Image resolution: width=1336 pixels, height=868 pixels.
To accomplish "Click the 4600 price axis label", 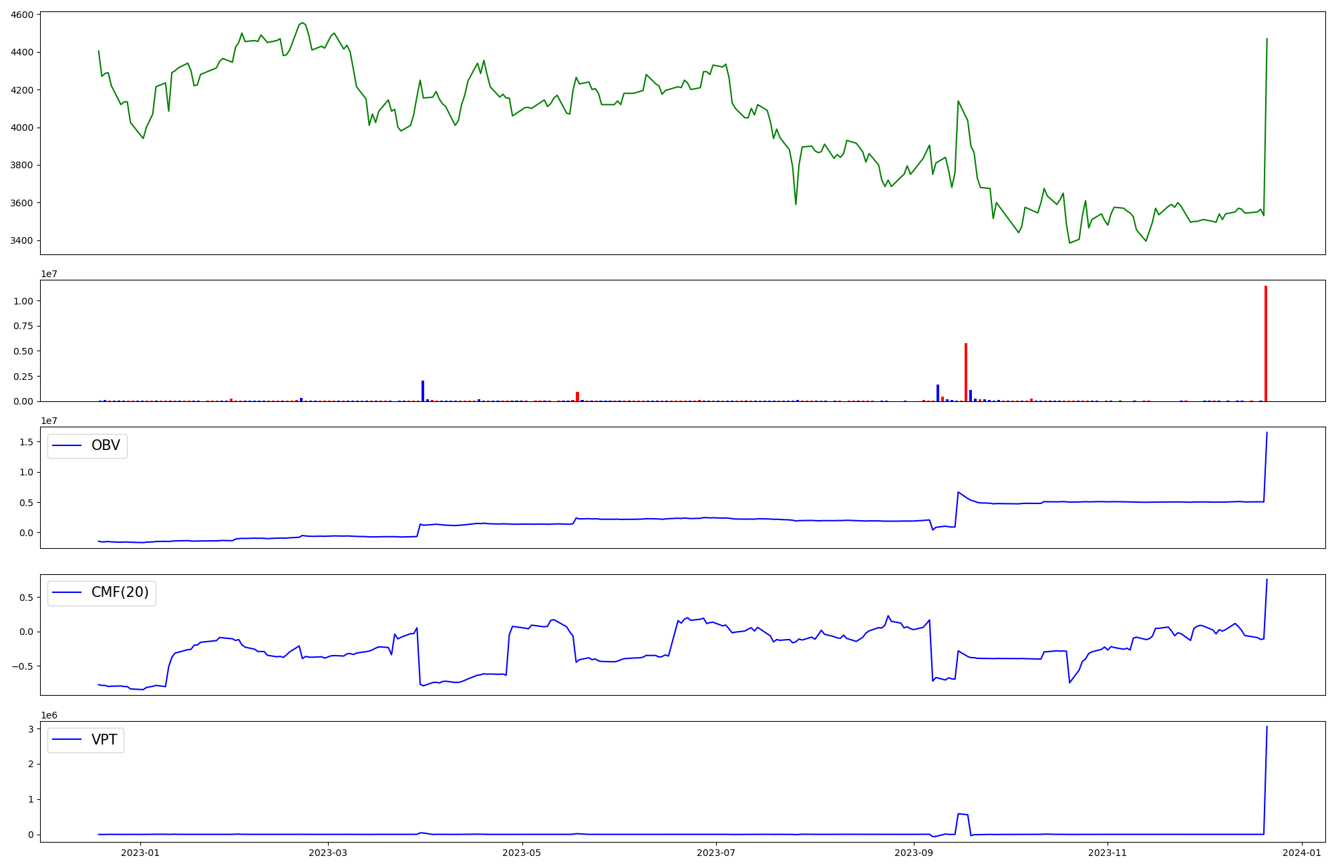I will tap(23, 15).
